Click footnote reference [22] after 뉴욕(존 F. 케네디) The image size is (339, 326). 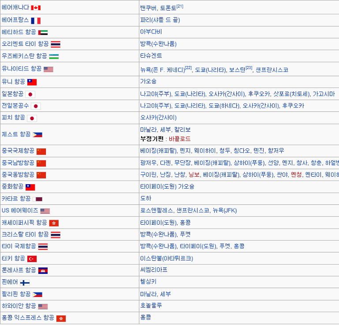[188, 68]
